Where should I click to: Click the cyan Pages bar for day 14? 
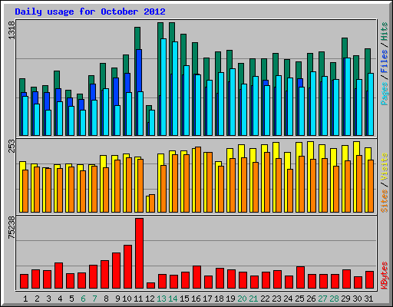pos(175,88)
